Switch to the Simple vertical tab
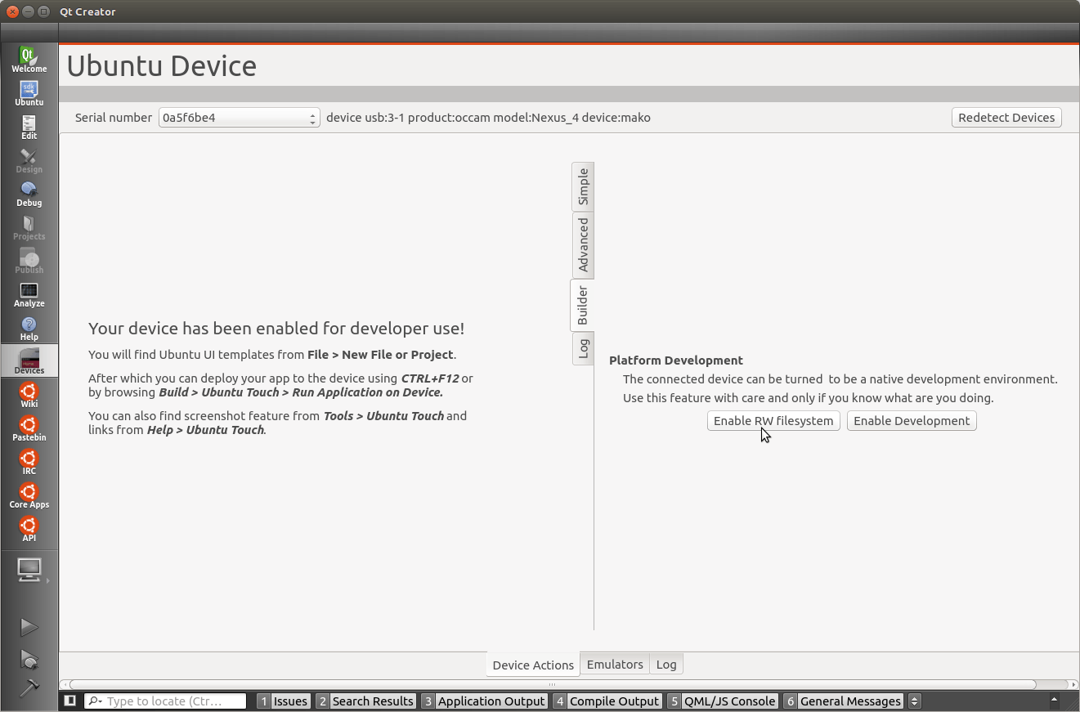 point(583,186)
